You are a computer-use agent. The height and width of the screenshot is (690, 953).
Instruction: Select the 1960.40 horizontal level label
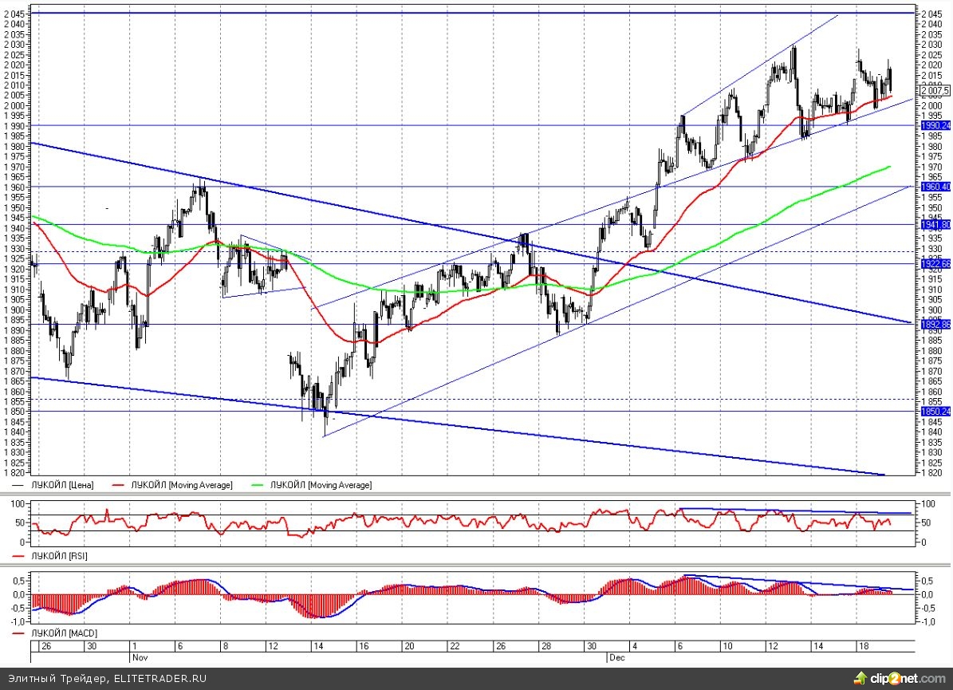[935, 187]
